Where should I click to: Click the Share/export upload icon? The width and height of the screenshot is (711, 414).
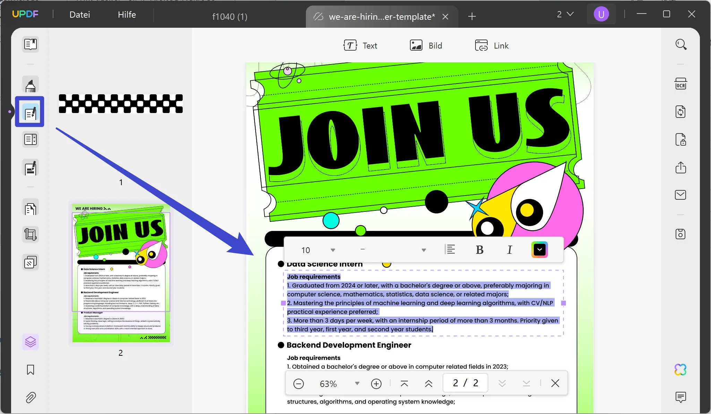tap(680, 167)
